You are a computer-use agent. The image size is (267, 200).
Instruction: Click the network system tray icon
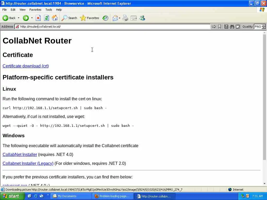(x=243, y=196)
